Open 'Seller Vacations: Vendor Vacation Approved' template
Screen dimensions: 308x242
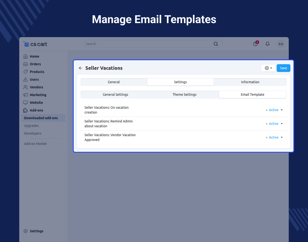pos(110,137)
